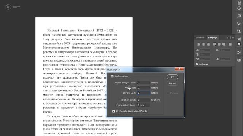Open the Properties panel at top of dock
The width and height of the screenshot is (243, 136).
tap(239, 2)
